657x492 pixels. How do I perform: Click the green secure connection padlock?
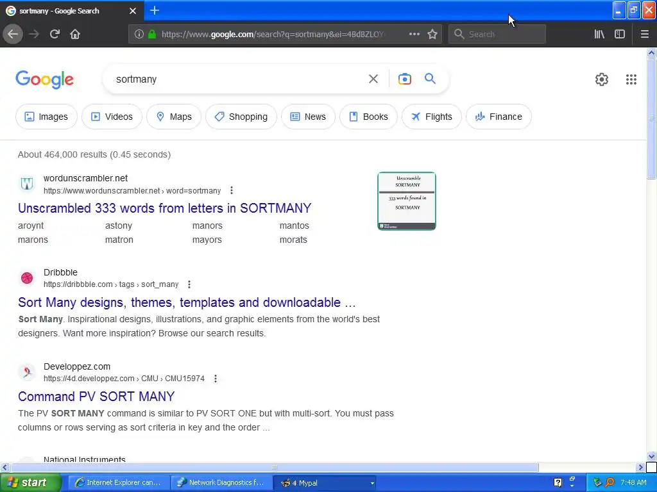tap(152, 34)
